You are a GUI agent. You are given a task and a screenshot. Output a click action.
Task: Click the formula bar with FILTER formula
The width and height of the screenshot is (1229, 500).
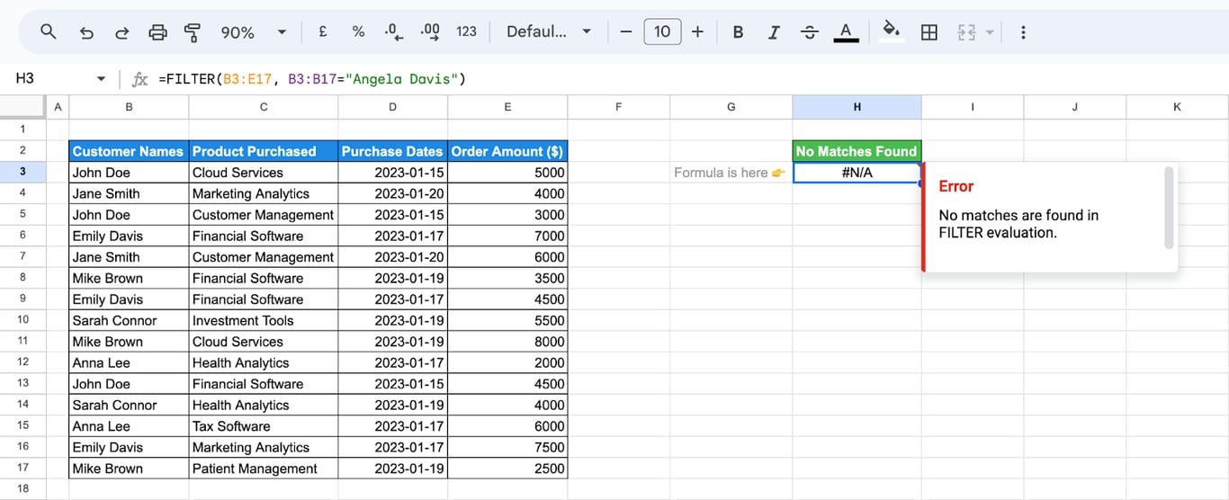tap(688, 79)
